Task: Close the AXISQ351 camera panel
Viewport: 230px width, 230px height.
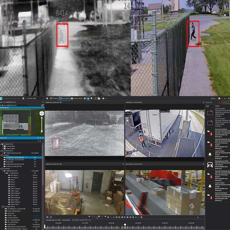Action: [203, 102]
